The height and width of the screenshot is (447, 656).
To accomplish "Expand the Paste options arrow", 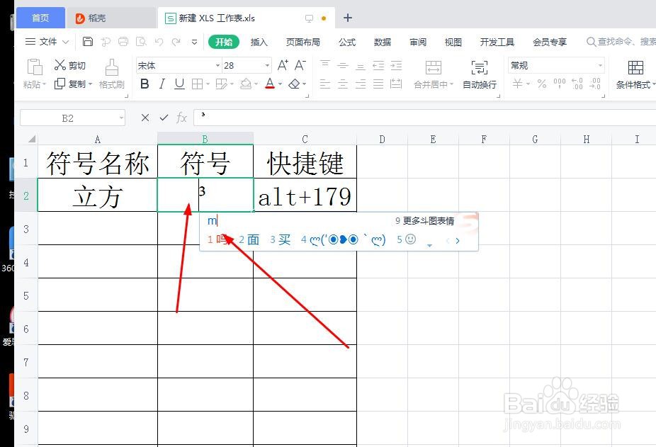I will pyautogui.click(x=44, y=84).
